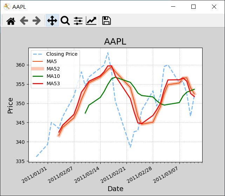
Task: Click the MA5 legend label
Action: coord(52,61)
